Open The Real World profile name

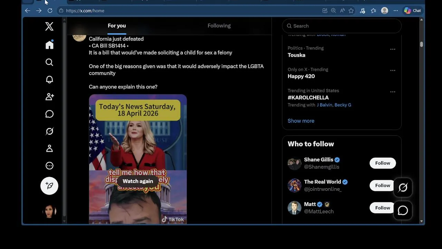pos(322,182)
